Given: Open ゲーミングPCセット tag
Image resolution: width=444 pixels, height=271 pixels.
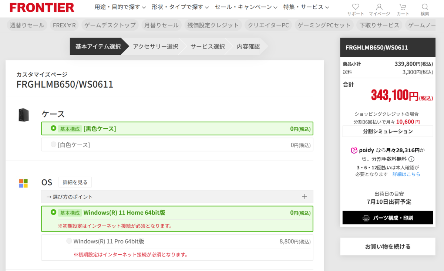Looking at the screenshot, I should [x=324, y=25].
